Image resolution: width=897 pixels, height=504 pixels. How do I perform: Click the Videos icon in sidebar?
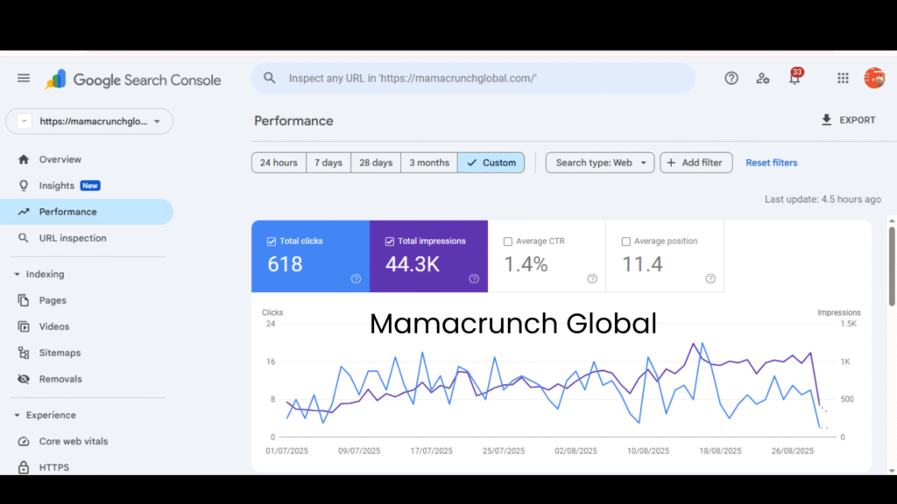[x=24, y=326]
